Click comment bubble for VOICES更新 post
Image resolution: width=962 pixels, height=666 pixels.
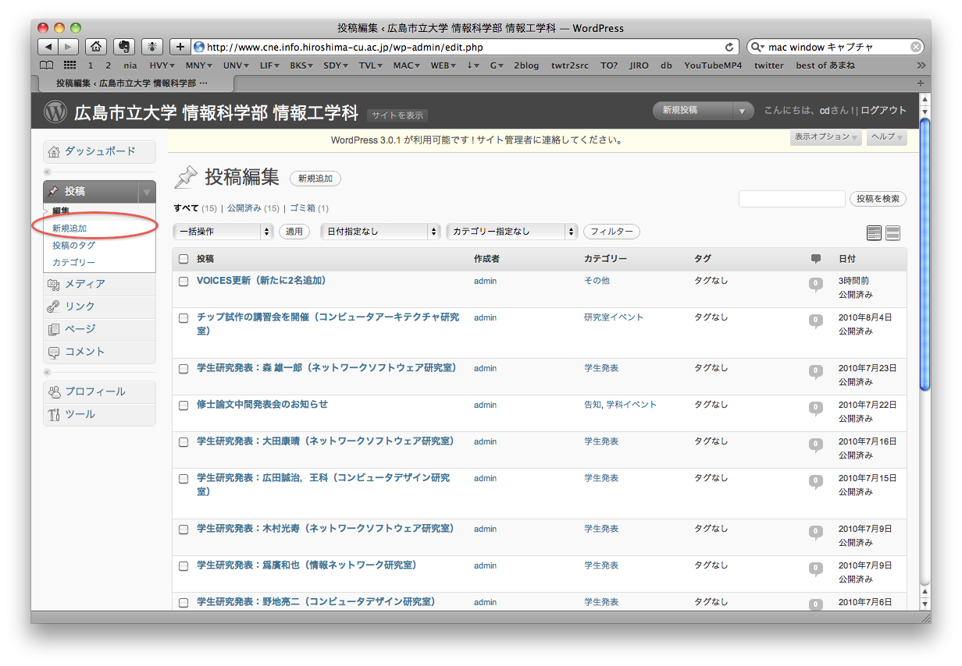click(x=816, y=284)
